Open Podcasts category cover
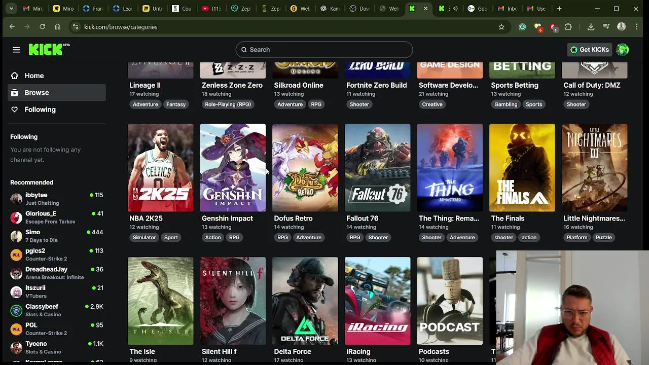Image resolution: width=649 pixels, height=365 pixels. pyautogui.click(x=450, y=301)
